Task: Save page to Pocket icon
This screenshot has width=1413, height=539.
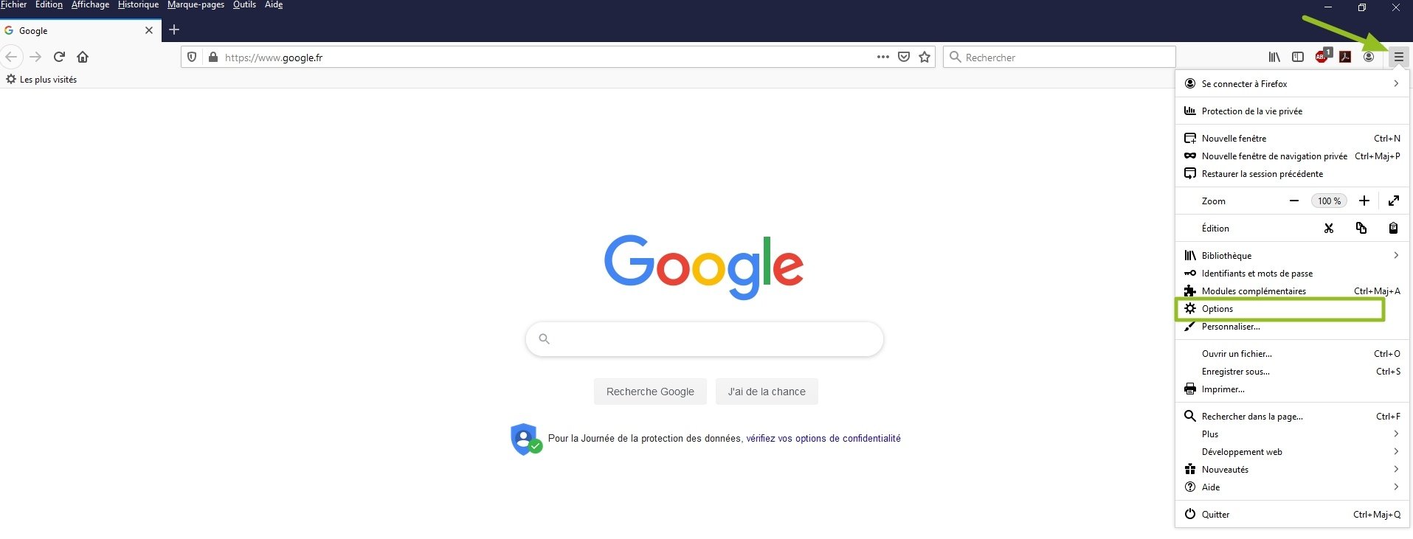Action: click(x=904, y=57)
